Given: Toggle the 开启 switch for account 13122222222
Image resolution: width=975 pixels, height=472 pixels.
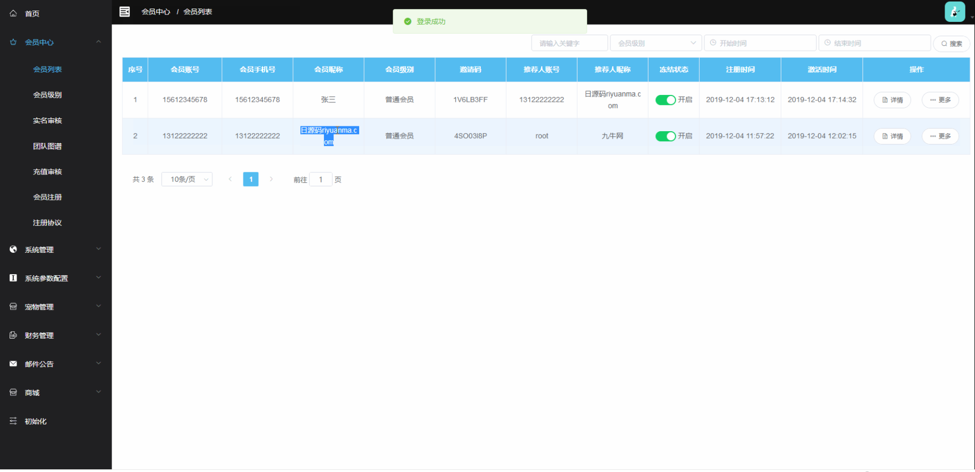Looking at the screenshot, I should pyautogui.click(x=665, y=136).
